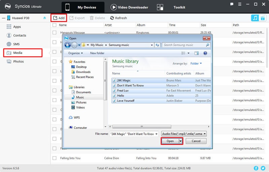Select the Don't Want To Know file
Image resolution: width=269 pixels, height=172 pixels.
pyautogui.click(x=161, y=85)
